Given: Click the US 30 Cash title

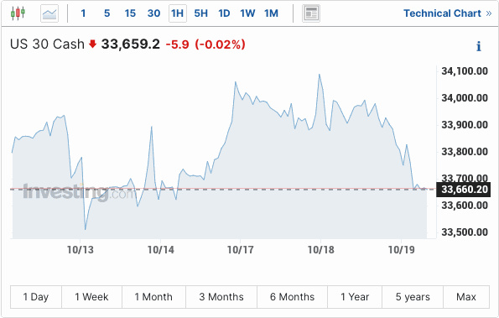Looking at the screenshot, I should point(47,44).
